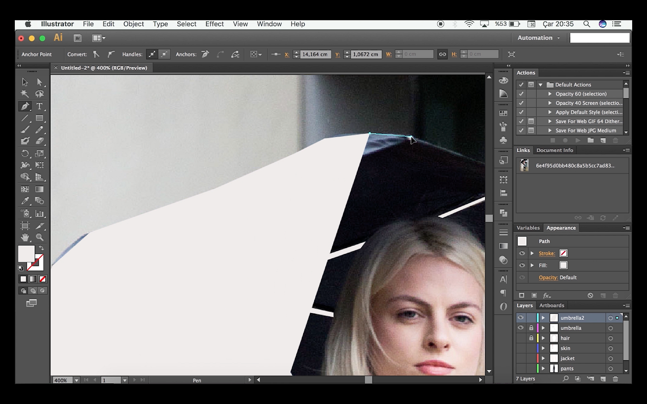The width and height of the screenshot is (647, 404).
Task: Toggle the Opacity 60 (selection) action checkbox
Action: pos(521,94)
